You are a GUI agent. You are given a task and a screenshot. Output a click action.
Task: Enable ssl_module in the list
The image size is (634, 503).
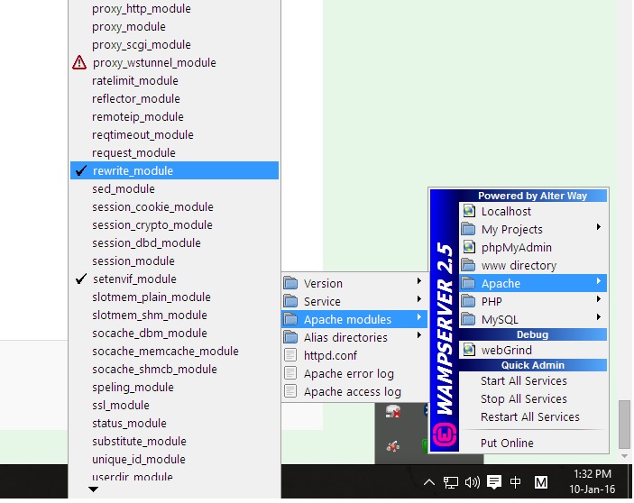(174, 405)
